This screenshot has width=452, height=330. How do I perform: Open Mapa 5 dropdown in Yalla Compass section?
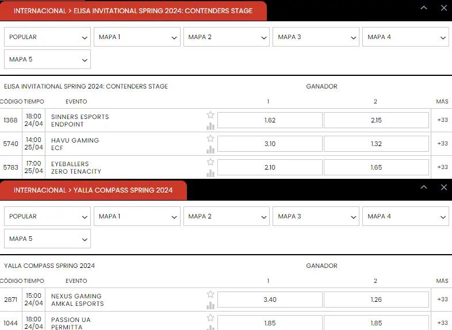(x=47, y=239)
